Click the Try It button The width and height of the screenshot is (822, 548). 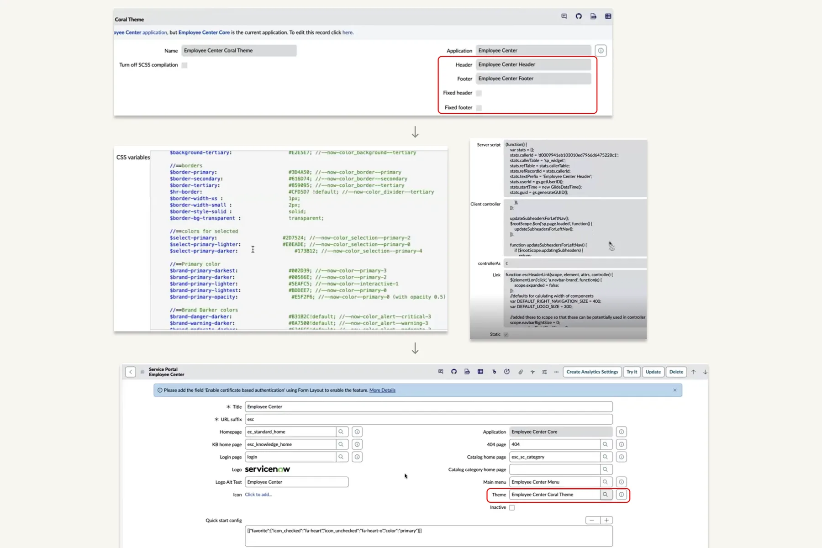pos(632,372)
